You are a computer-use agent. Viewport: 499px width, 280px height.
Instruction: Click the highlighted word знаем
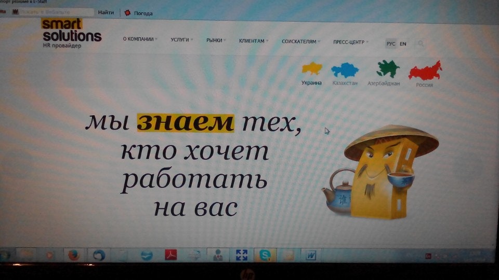(186, 122)
